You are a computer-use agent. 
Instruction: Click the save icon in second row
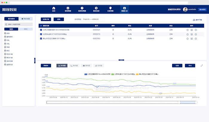coord(192,34)
